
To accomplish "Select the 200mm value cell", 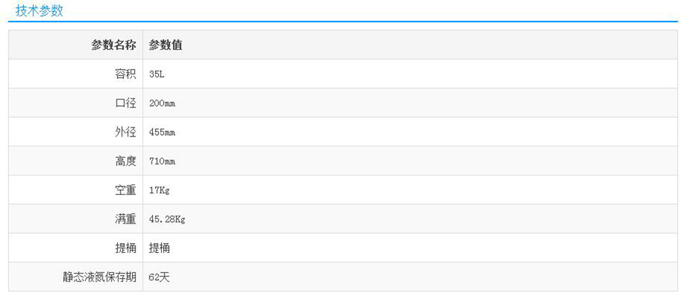I will 162,103.
